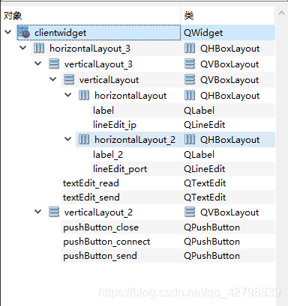
Task: Collapse the horizontalLayout_3 node
Action: click(x=23, y=48)
